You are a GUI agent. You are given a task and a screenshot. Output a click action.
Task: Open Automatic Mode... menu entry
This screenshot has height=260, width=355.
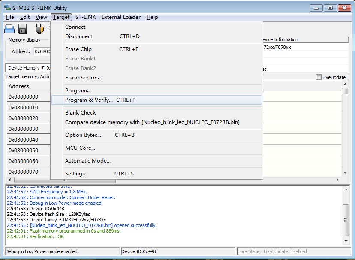coord(156,161)
